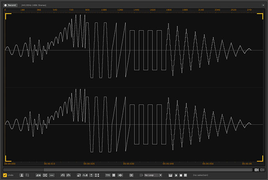Click the horizontal waveform scrollbar
268x180 pixels.
[x=128, y=170]
